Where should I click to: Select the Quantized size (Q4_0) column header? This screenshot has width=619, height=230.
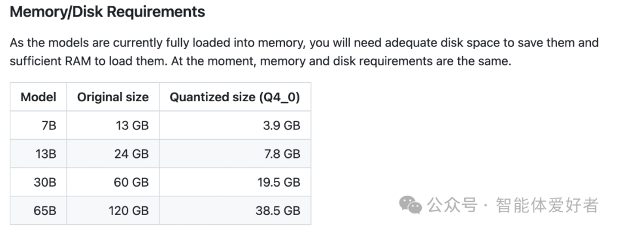[235, 97]
